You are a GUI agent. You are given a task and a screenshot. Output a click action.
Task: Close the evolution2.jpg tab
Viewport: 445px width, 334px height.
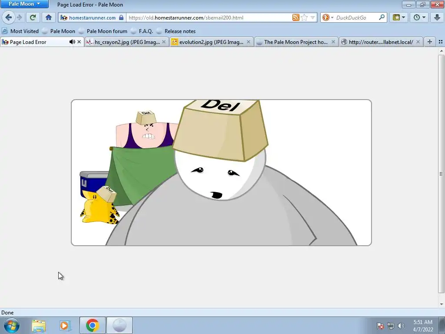(x=249, y=42)
